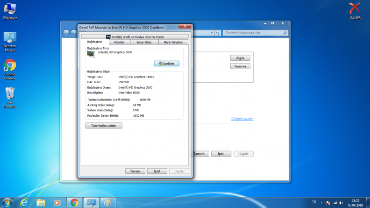The height and width of the screenshot is (208, 370).
Task: Open the volume speaker tray icon
Action: coord(341,203)
